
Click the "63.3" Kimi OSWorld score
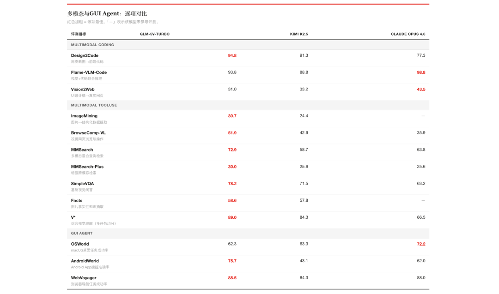(x=304, y=244)
